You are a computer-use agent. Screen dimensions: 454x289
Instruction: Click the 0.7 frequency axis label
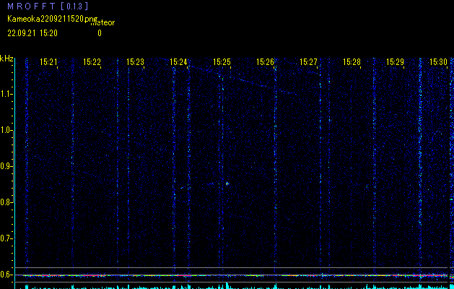click(6, 238)
